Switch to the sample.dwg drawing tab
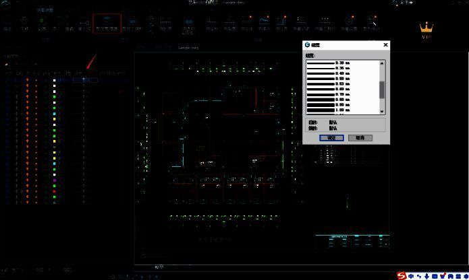Image resolution: width=469 pixels, height=280 pixels. pos(188,48)
